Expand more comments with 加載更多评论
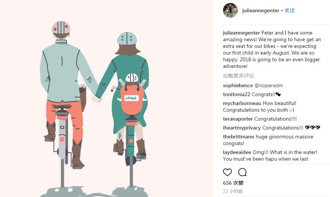330x197 pixels. point(239,76)
